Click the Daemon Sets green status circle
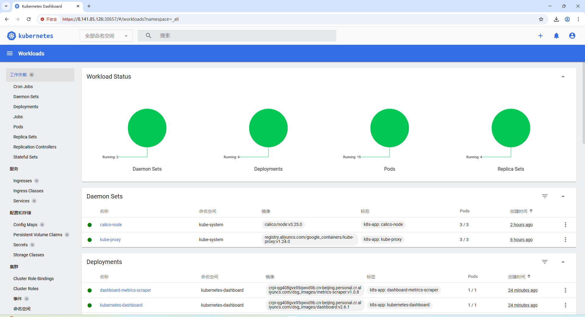Image resolution: width=585 pixels, height=317 pixels. tap(147, 128)
